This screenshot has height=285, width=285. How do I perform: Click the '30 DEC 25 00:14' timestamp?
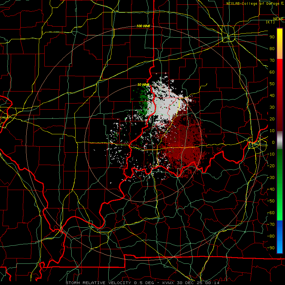click(198, 283)
